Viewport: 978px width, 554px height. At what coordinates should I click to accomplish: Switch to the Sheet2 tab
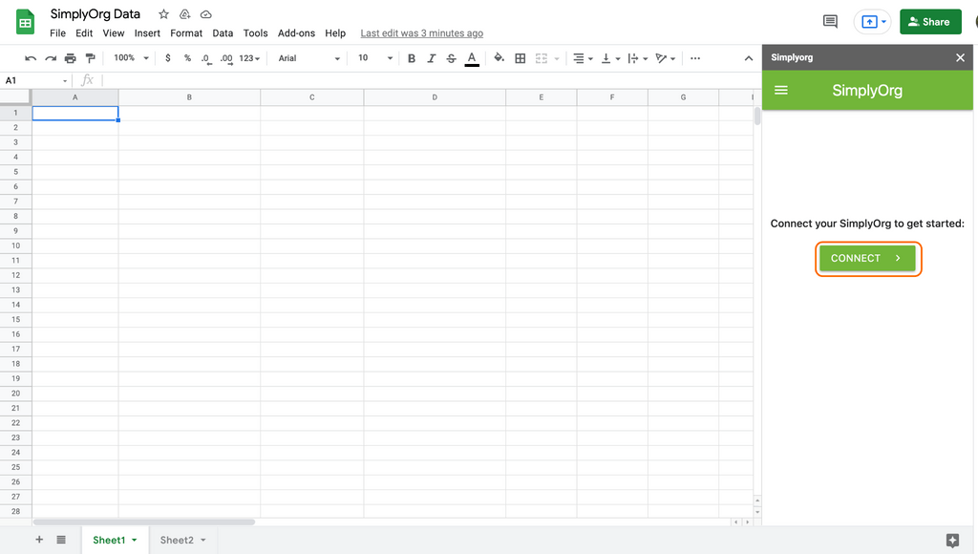pyautogui.click(x=177, y=541)
